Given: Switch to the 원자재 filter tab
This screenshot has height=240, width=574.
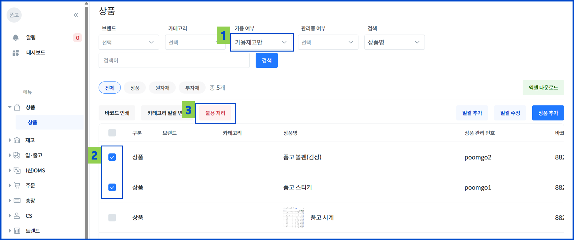Looking at the screenshot, I should pos(162,88).
